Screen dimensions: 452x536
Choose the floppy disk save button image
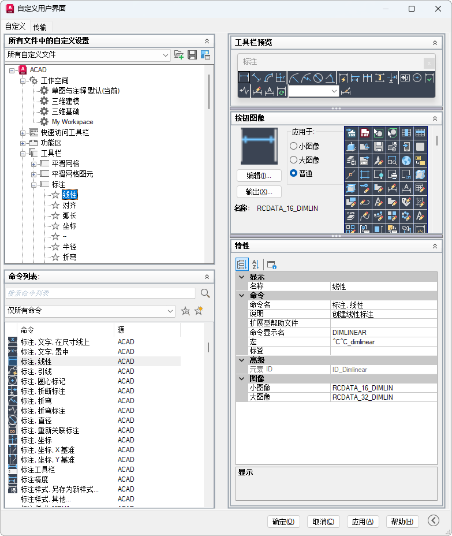click(379, 147)
